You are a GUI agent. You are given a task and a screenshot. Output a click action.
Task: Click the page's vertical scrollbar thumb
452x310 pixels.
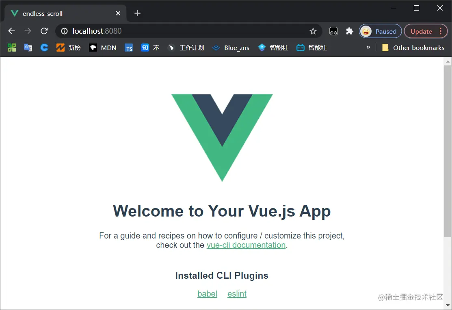tap(448, 152)
